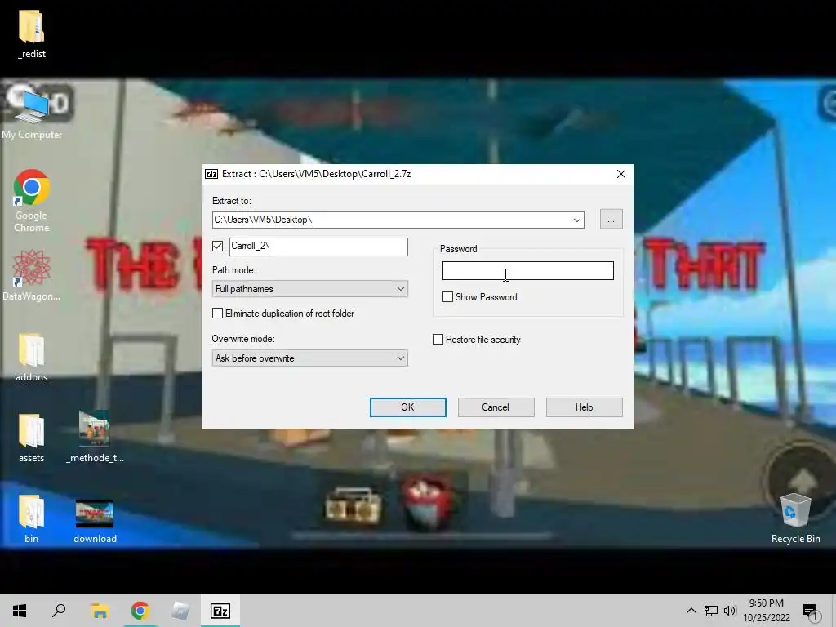This screenshot has width=836, height=627.
Task: Open the _redist folder on the desktop
Action: (32, 33)
